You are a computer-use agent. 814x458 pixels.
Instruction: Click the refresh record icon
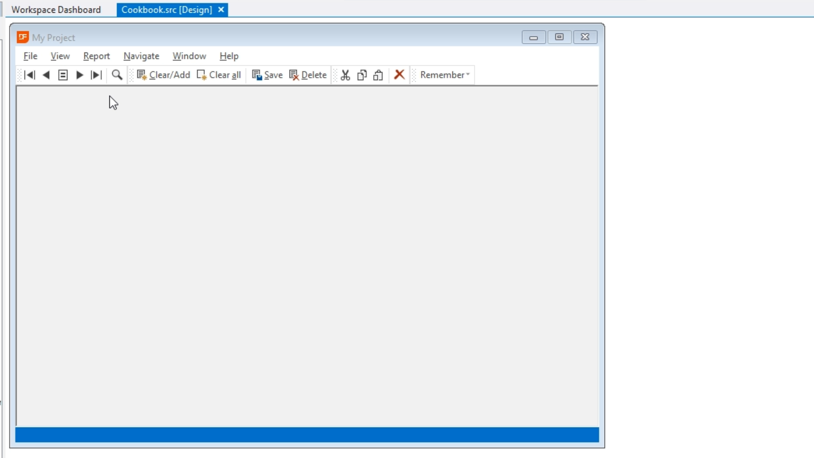point(63,75)
